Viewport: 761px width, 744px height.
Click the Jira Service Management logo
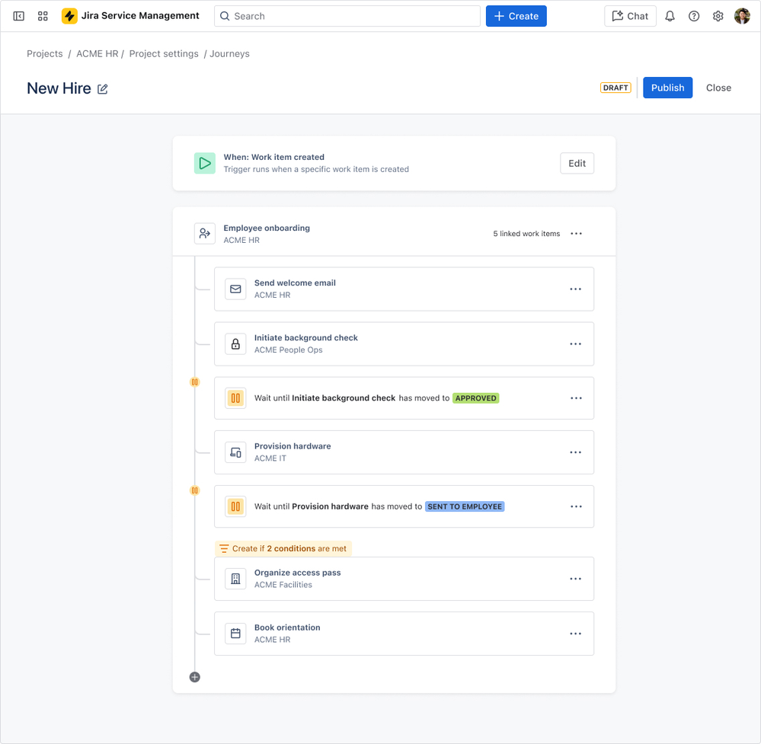[69, 16]
